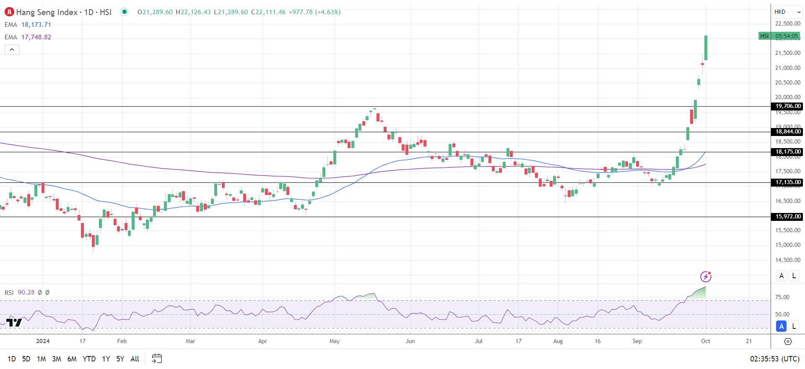
Task: Click the RSI 90.28 indicator legend
Action: pyautogui.click(x=20, y=292)
